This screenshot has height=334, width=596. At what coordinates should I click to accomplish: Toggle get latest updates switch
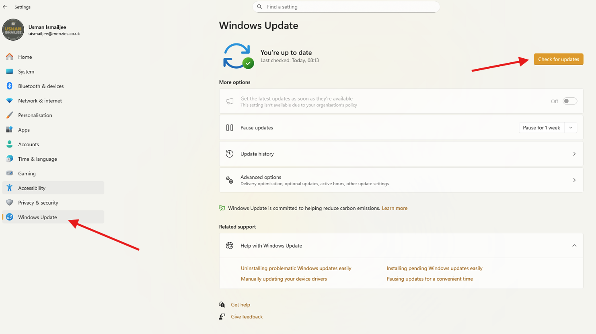(569, 101)
